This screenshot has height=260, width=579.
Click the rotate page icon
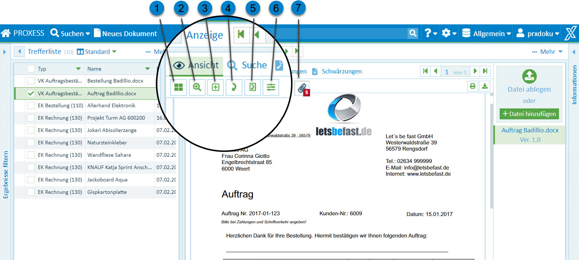click(x=234, y=87)
